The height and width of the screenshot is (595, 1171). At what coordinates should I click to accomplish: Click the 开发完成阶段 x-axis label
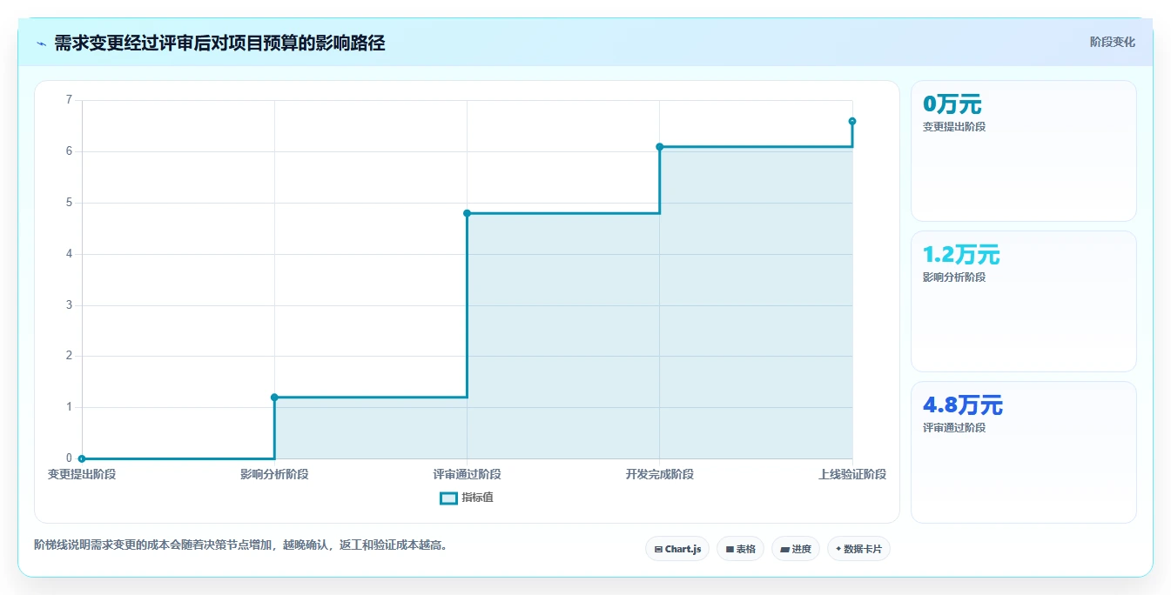point(659,475)
